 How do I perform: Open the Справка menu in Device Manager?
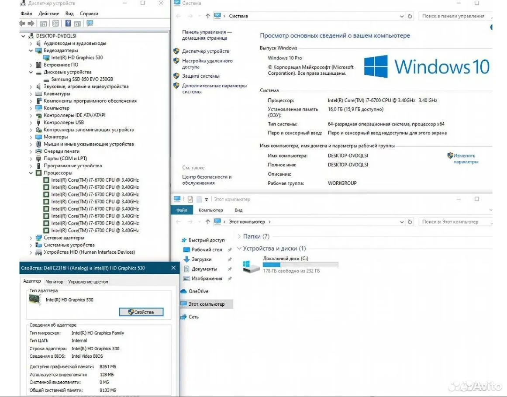coord(89,14)
